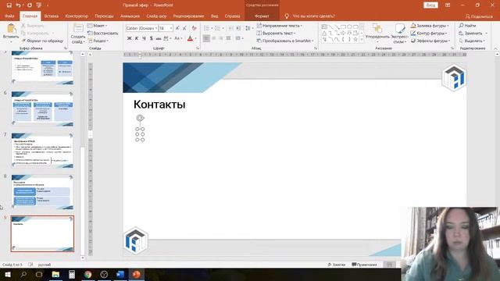Increase font size with the large A

click(x=177, y=28)
